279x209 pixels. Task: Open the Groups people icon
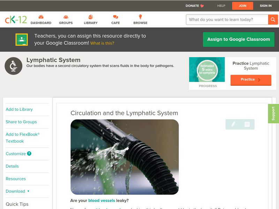click(x=66, y=17)
